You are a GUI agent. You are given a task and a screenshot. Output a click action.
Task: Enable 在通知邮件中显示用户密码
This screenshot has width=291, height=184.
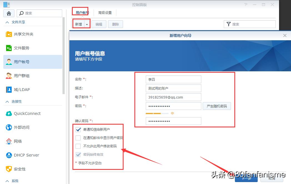(x=78, y=138)
